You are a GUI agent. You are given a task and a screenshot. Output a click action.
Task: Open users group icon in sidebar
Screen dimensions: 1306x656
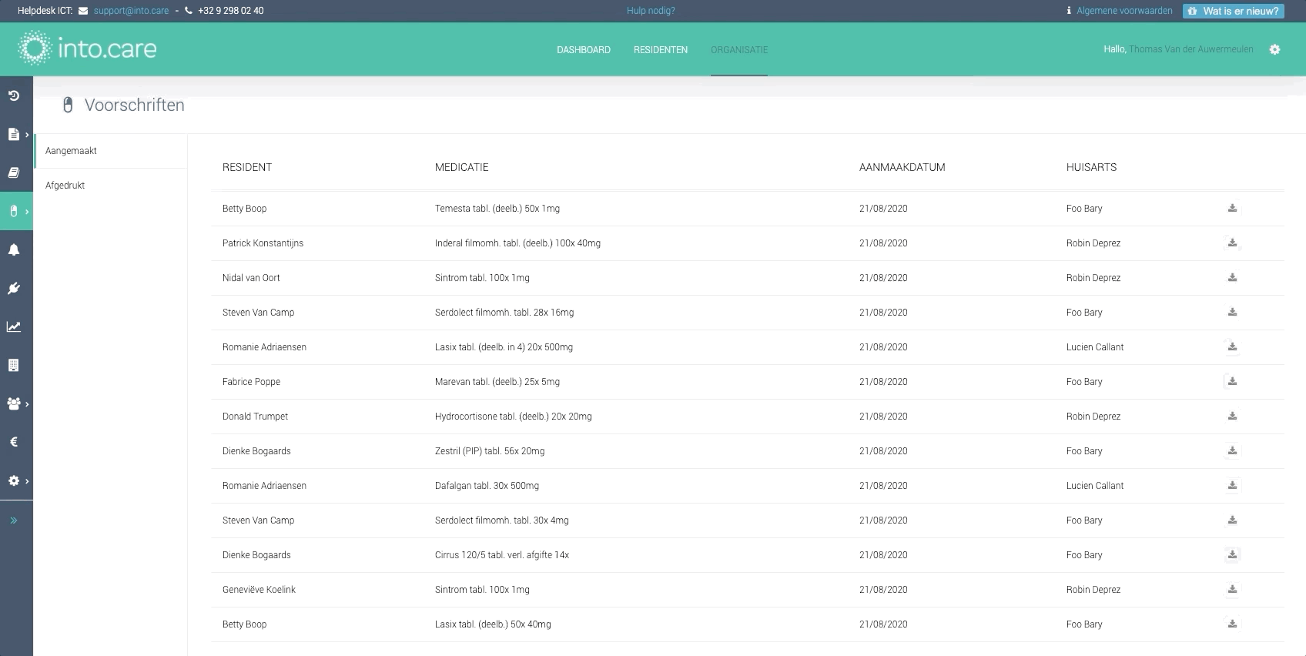(13, 403)
